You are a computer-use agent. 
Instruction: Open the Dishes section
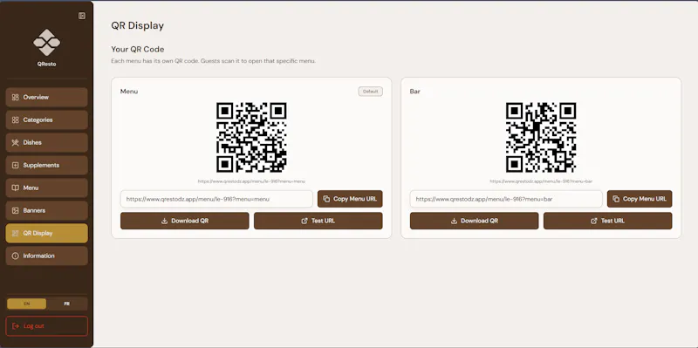pos(47,142)
